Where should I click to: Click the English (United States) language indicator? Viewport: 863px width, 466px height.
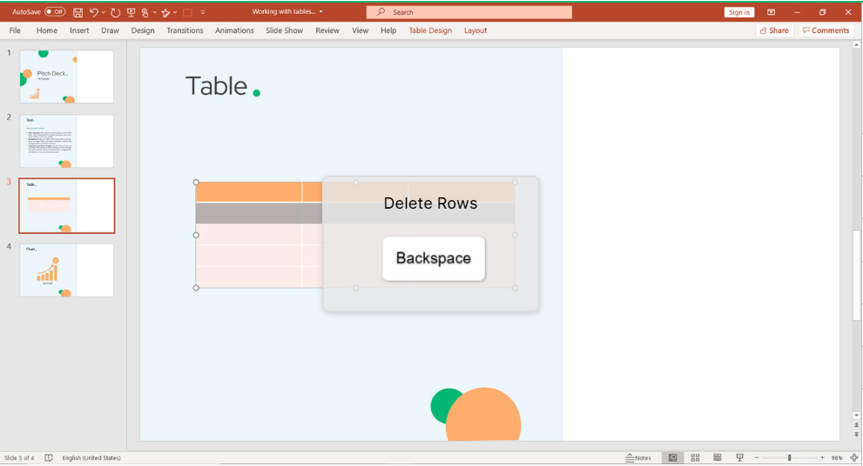click(x=91, y=457)
